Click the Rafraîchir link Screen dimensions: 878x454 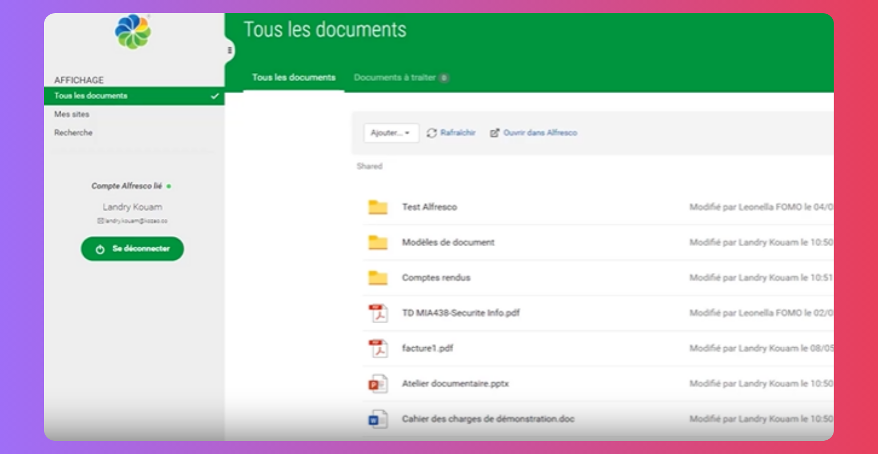458,133
